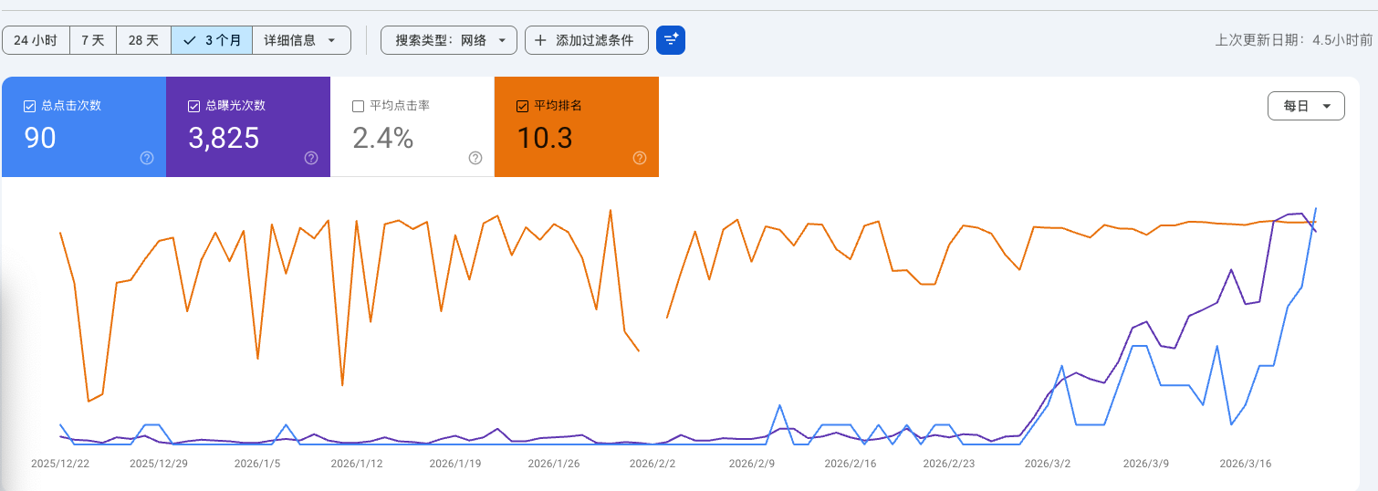Click the plus icon in 添加过滤条件
The image size is (1378, 491).
click(540, 40)
